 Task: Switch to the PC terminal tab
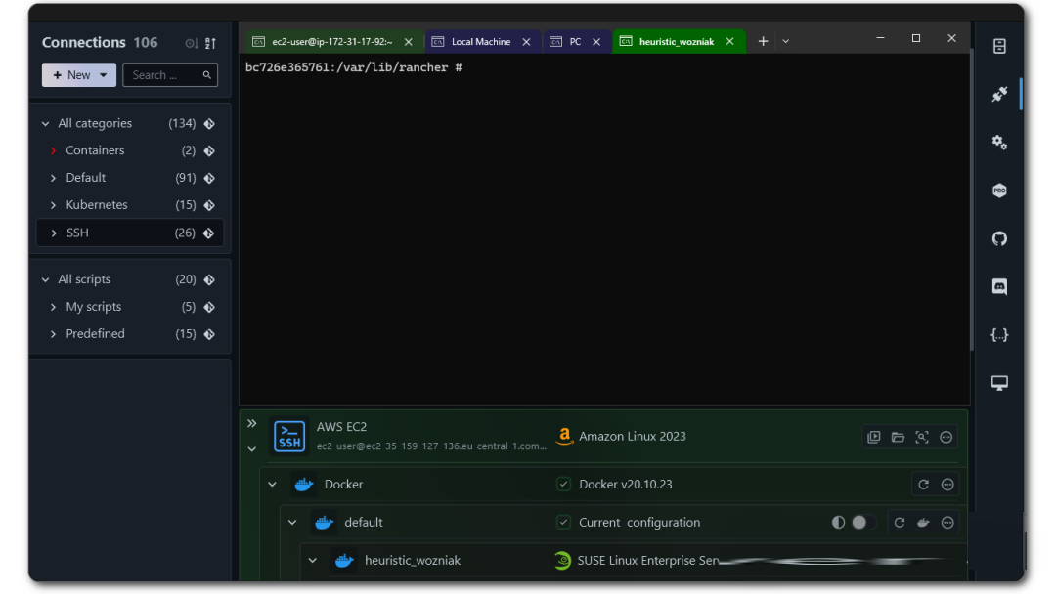pyautogui.click(x=575, y=42)
